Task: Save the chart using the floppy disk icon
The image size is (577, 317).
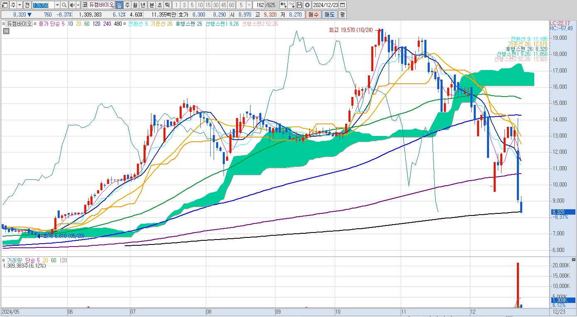Action: click(x=299, y=5)
